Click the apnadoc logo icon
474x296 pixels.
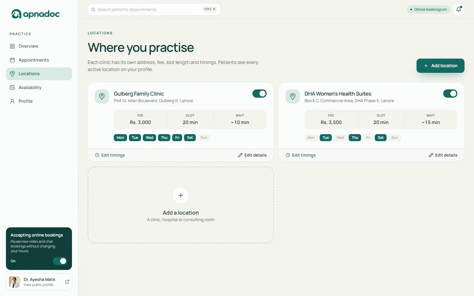tap(16, 14)
